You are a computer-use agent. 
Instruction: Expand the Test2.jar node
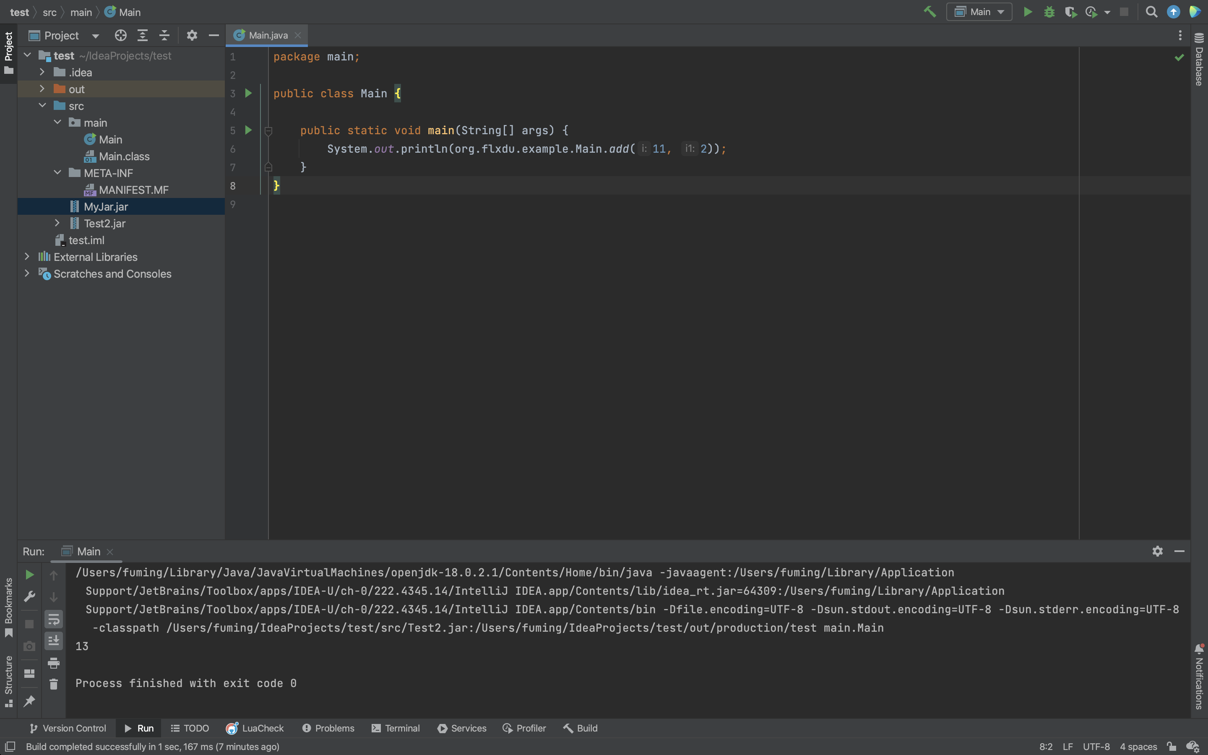[57, 223]
